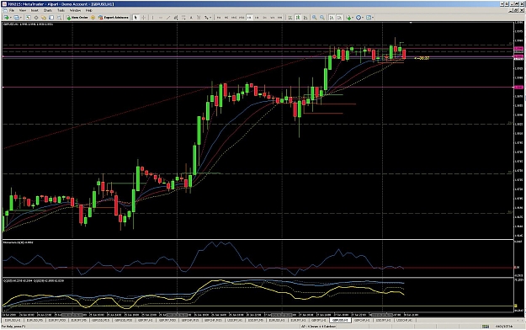This screenshot has height=330, width=526.
Task: Toggle the Auto Scroll button
Action: pyautogui.click(x=331, y=18)
